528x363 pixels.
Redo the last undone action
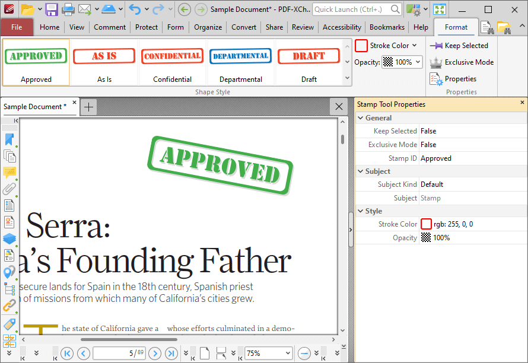[x=158, y=9]
